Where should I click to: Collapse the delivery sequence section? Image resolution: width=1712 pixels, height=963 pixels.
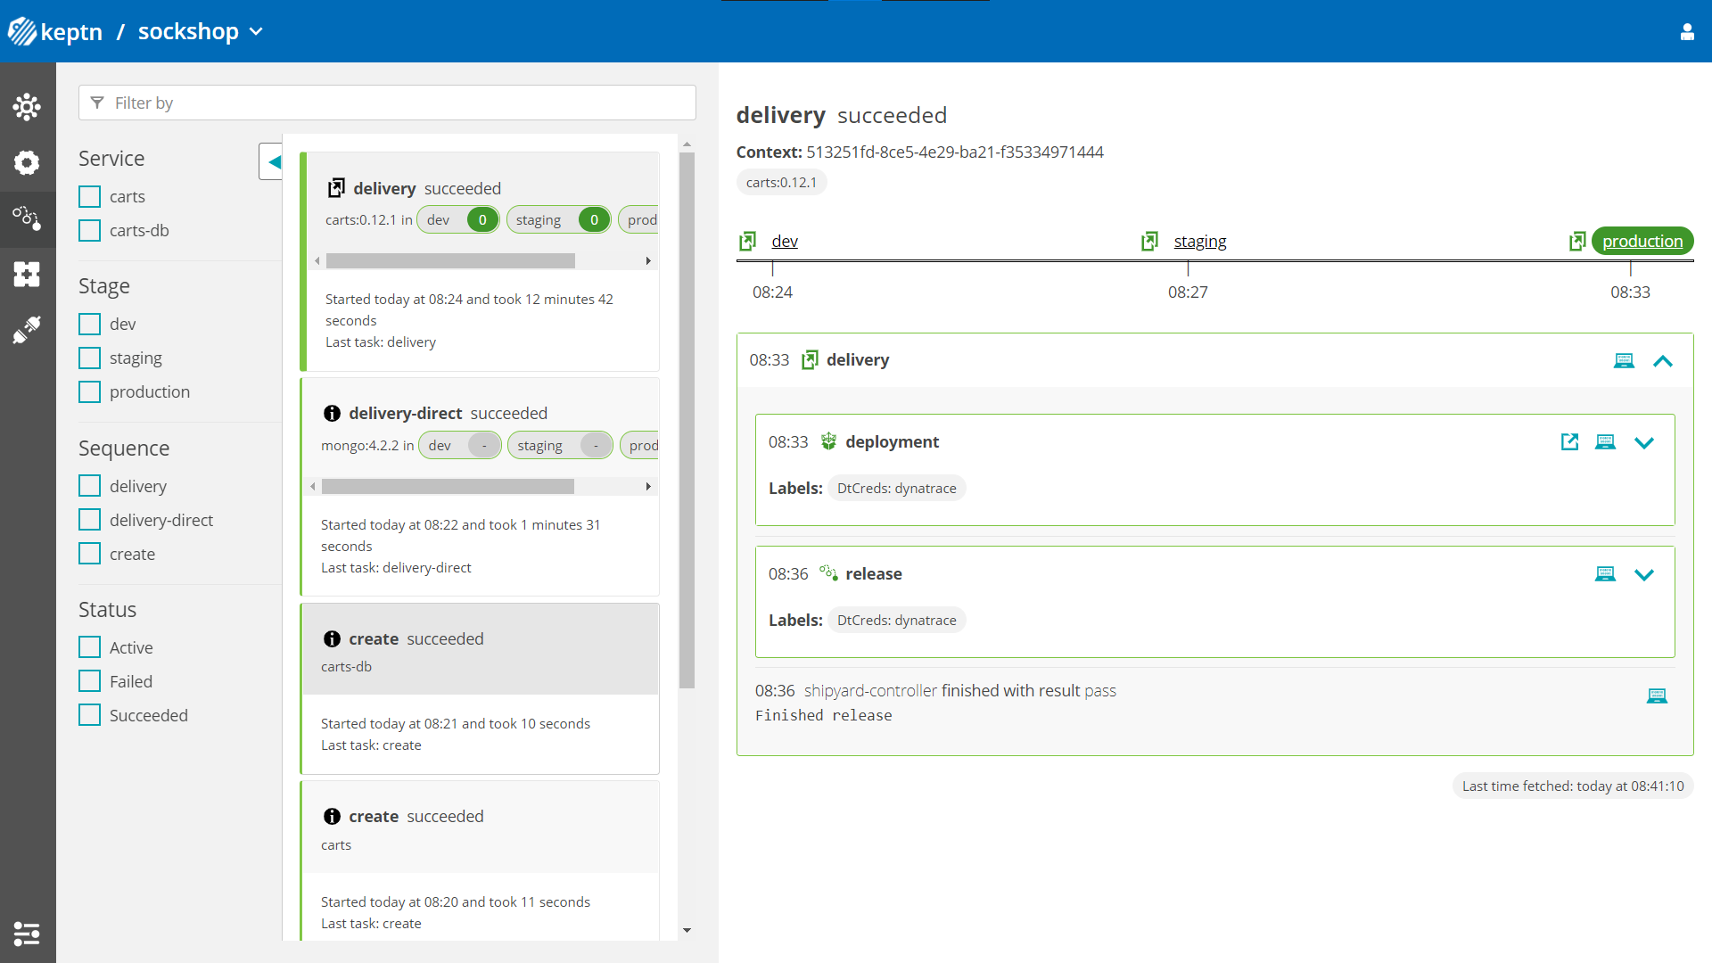[x=1663, y=361]
